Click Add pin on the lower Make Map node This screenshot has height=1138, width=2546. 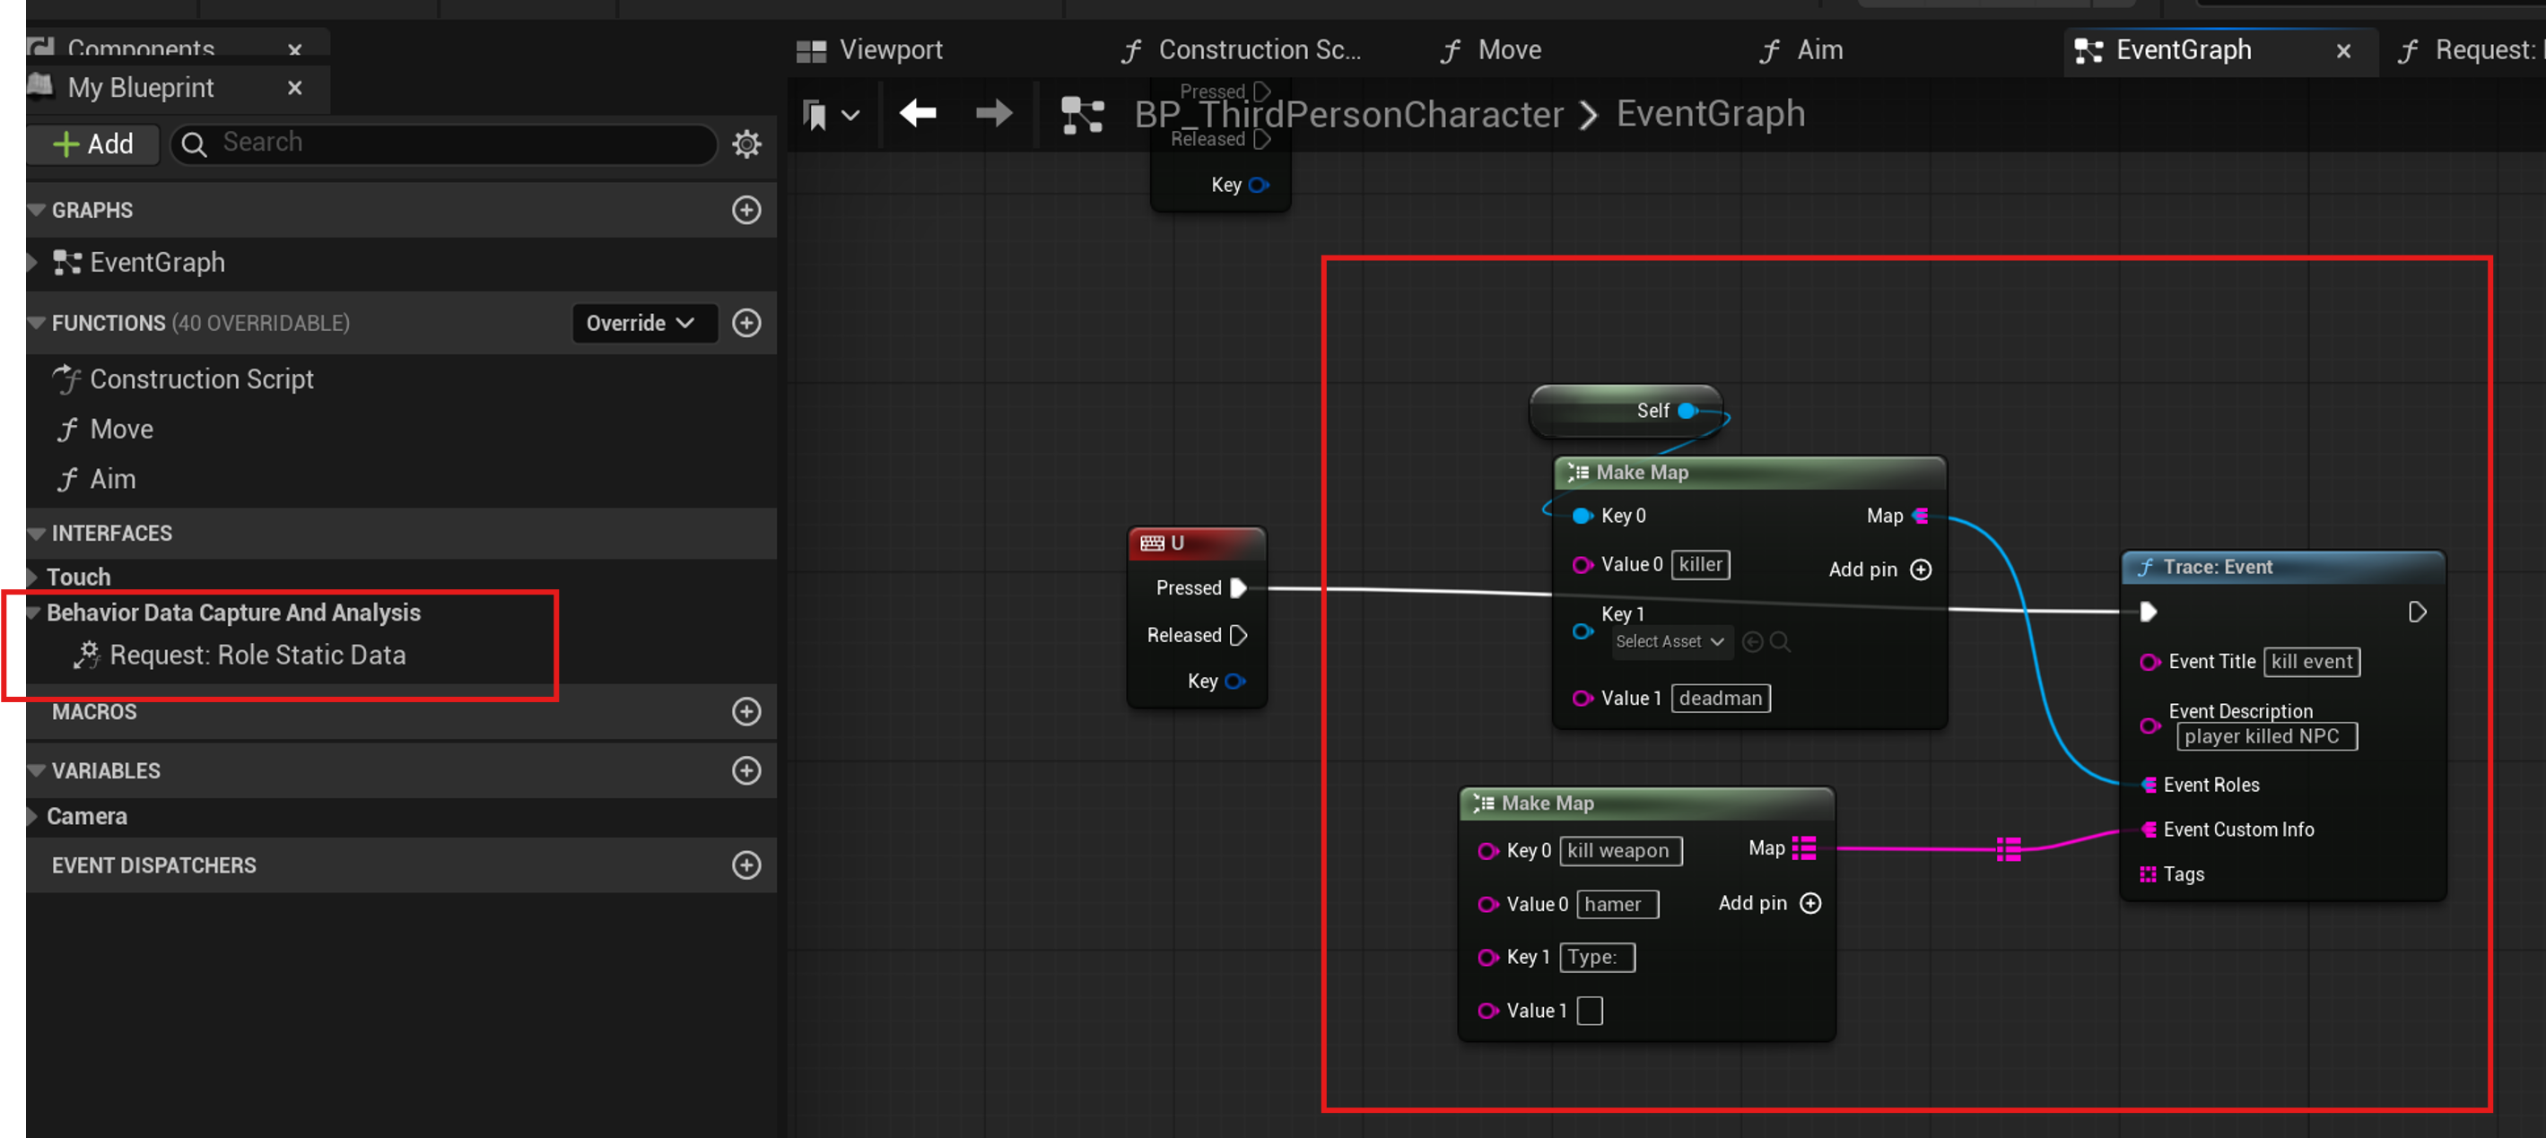[x=1768, y=903]
